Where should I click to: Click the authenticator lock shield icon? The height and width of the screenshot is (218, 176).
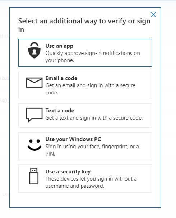tap(34, 50)
